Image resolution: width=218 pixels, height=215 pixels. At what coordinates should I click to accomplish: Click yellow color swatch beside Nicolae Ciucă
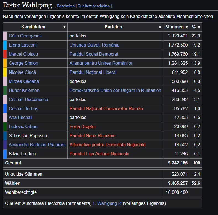pos(5,72)
